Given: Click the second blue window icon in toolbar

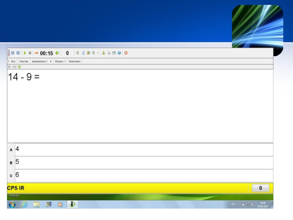Looking at the screenshot, I should 18,53.
